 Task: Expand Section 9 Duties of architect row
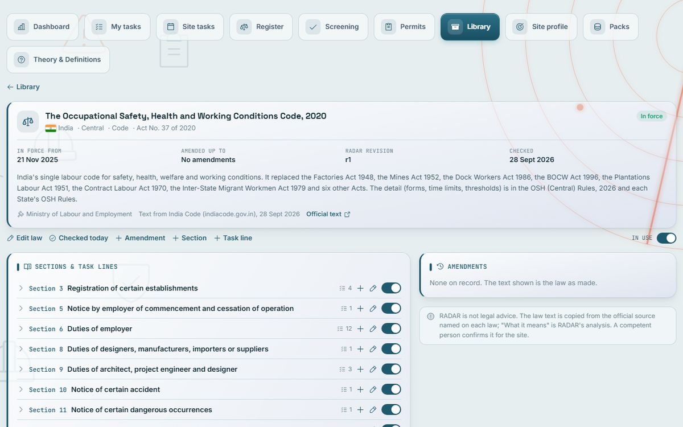21,369
